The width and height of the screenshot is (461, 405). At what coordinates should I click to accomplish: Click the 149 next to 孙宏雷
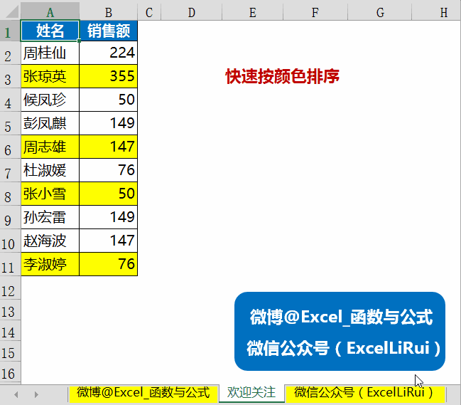(x=109, y=217)
